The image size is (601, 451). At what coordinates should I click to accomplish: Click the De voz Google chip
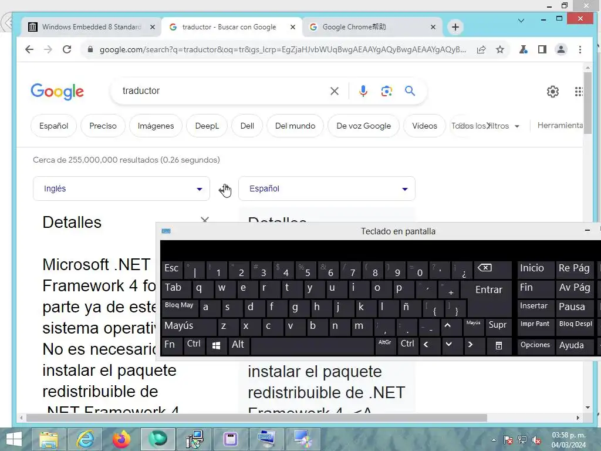[363, 126]
